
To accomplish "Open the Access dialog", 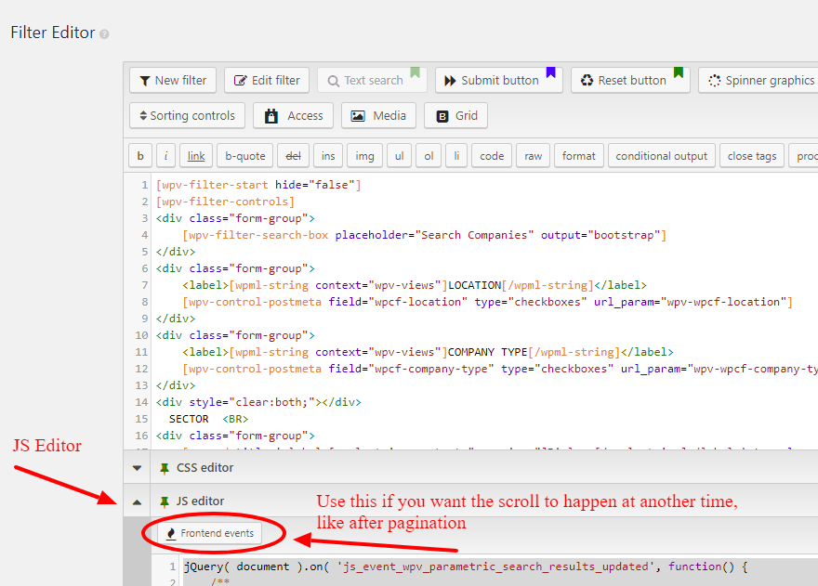I will [x=293, y=115].
